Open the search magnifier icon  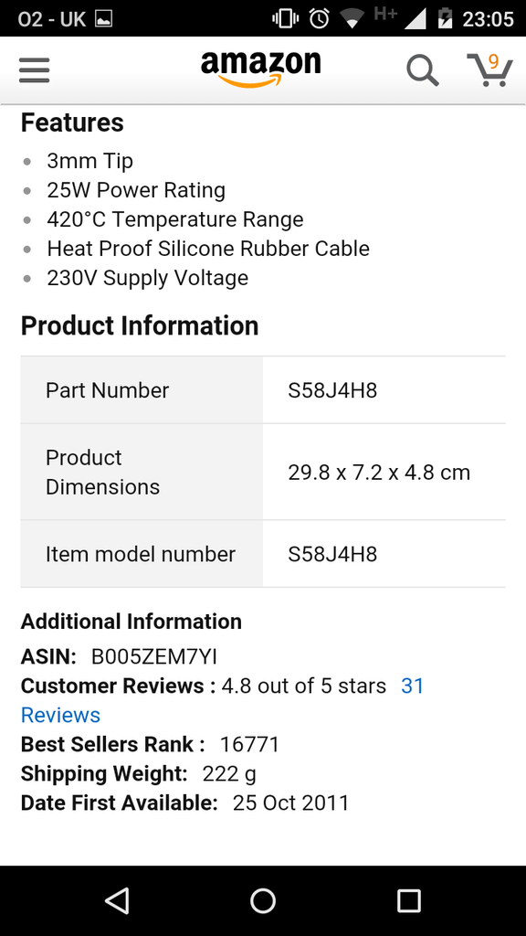click(423, 70)
